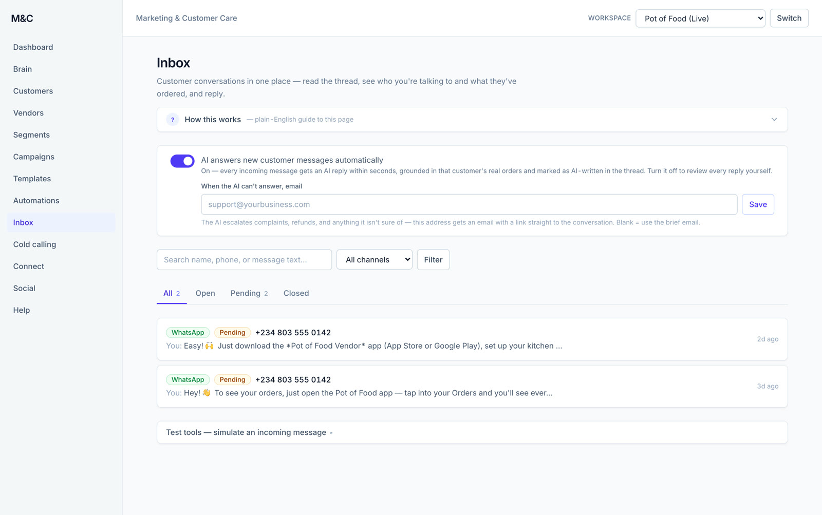Open the Workspace dropdown Pot of Food (Live)

tap(700, 18)
